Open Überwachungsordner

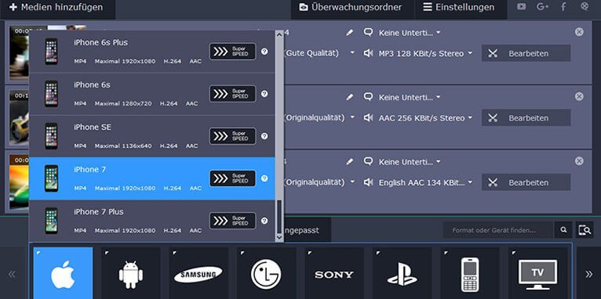tap(352, 8)
